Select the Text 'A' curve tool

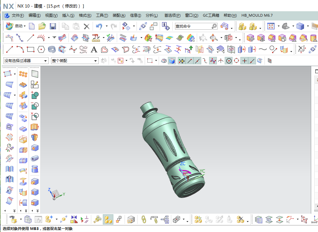94,49
